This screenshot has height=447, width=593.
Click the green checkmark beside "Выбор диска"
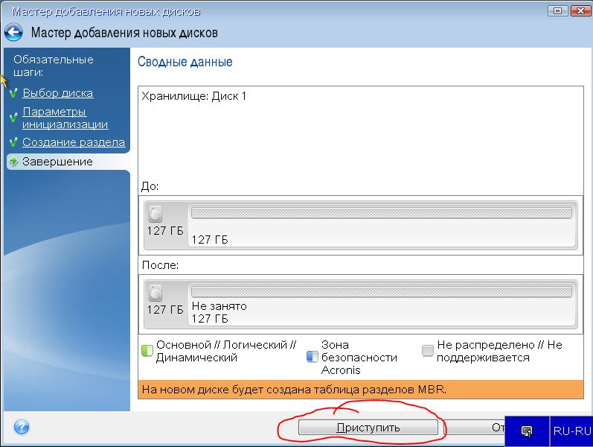[13, 94]
